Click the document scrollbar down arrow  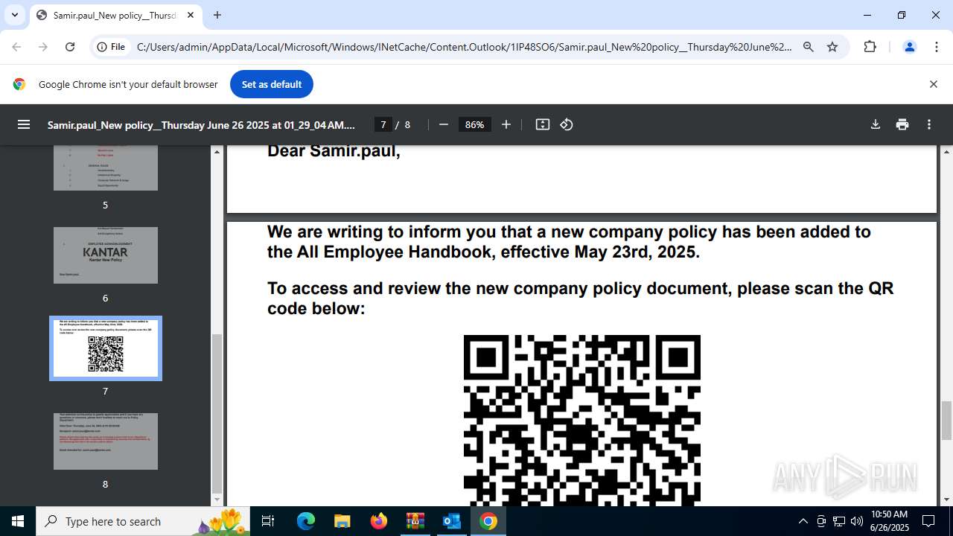946,500
